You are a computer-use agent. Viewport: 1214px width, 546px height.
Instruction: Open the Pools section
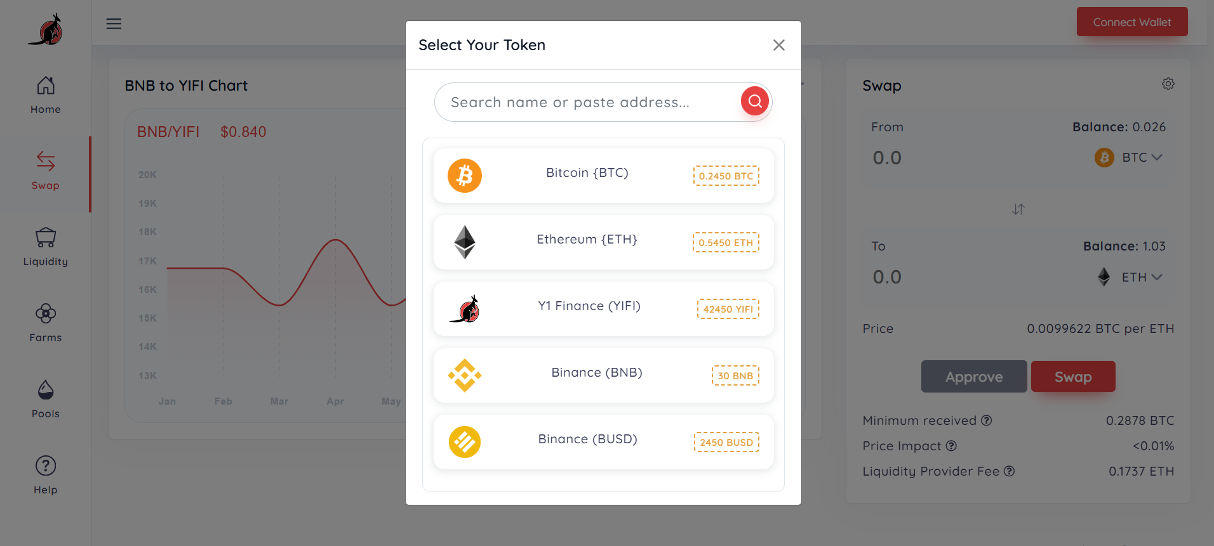46,400
